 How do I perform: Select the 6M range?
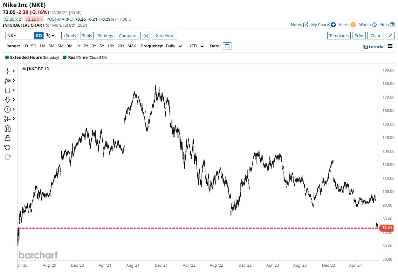[x=60, y=46]
